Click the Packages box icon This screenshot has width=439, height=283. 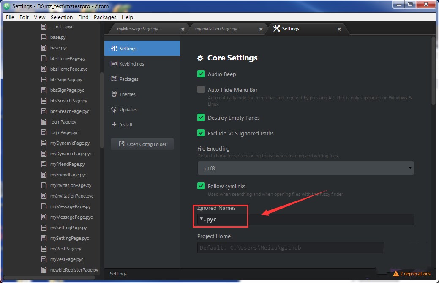pos(114,79)
